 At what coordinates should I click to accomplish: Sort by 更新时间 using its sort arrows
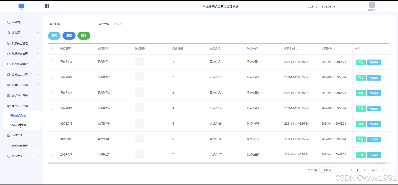click(334, 48)
